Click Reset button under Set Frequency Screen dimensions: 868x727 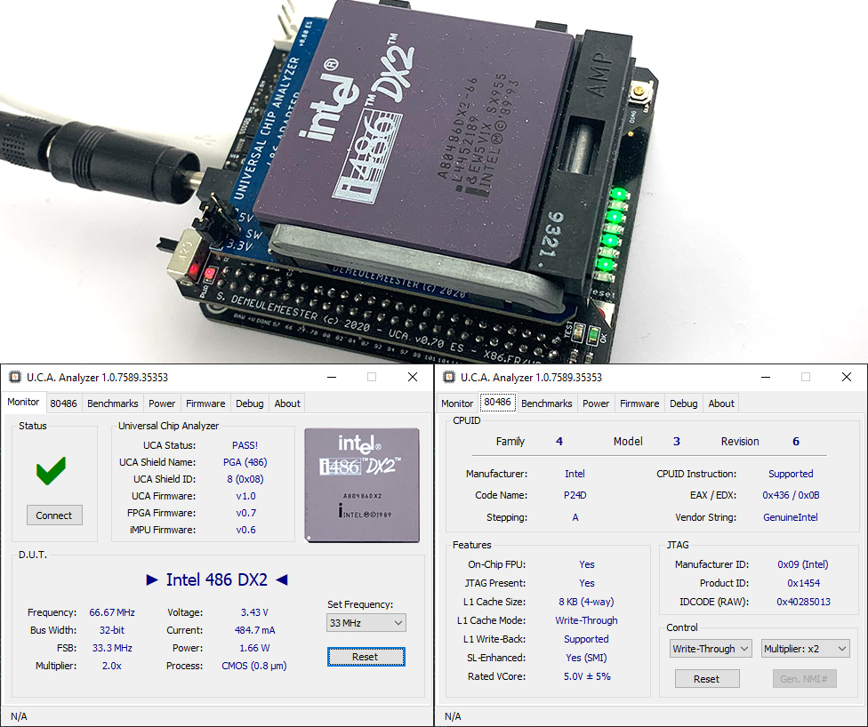coord(366,657)
